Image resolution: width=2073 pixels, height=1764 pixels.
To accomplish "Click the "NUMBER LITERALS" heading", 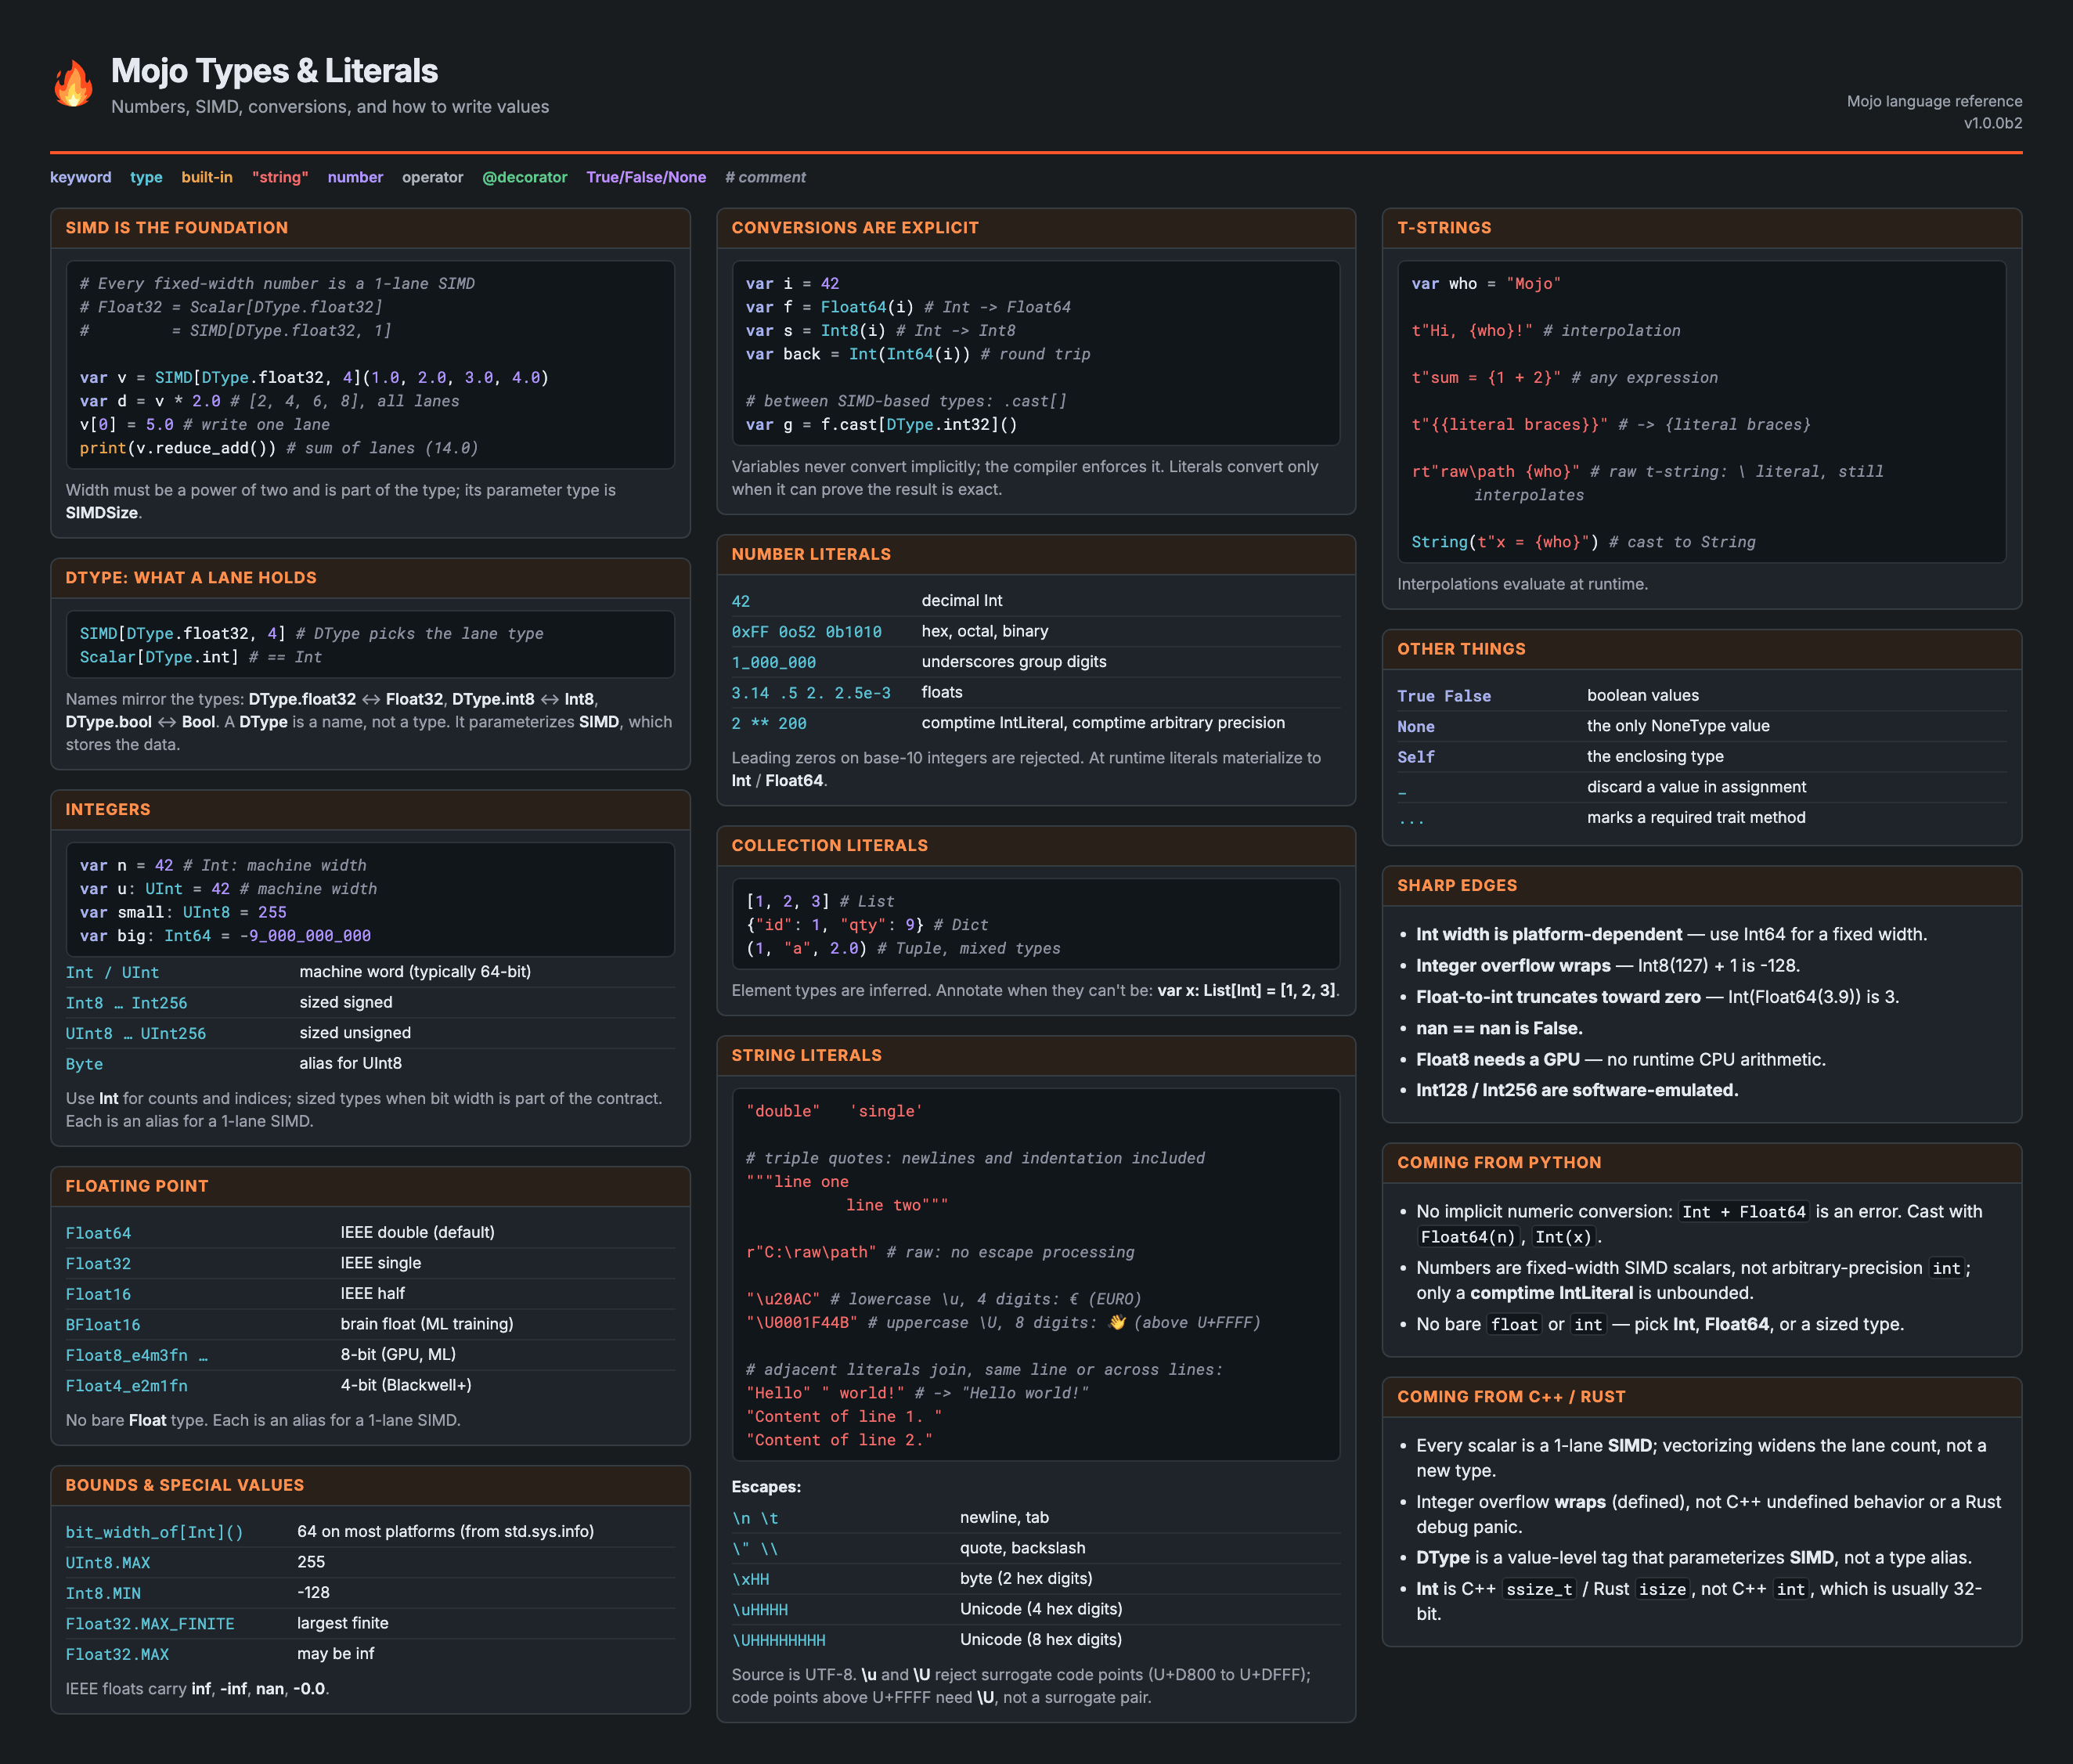I will click(811, 554).
